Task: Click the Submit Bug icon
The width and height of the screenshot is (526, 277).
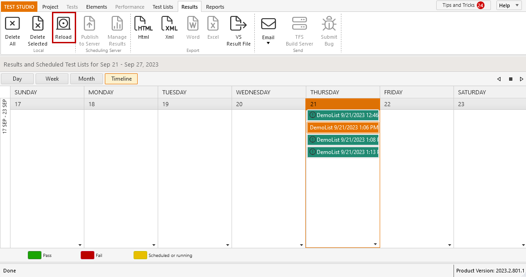Action: pos(329,24)
